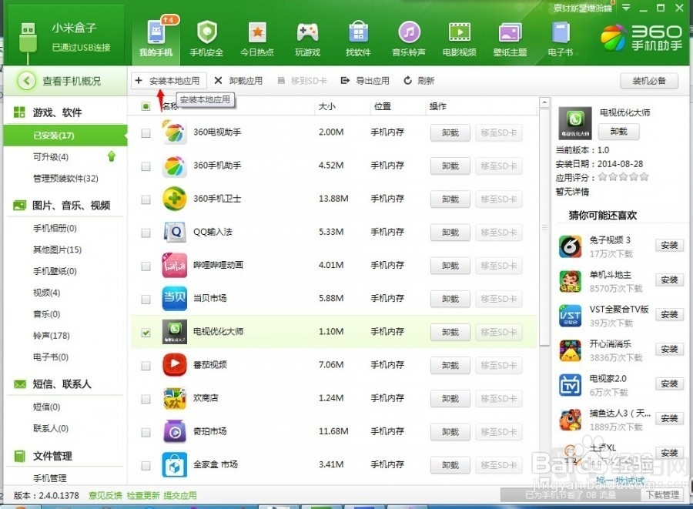Open the 找软件 software search section
The width and height of the screenshot is (693, 509).
pyautogui.click(x=358, y=37)
